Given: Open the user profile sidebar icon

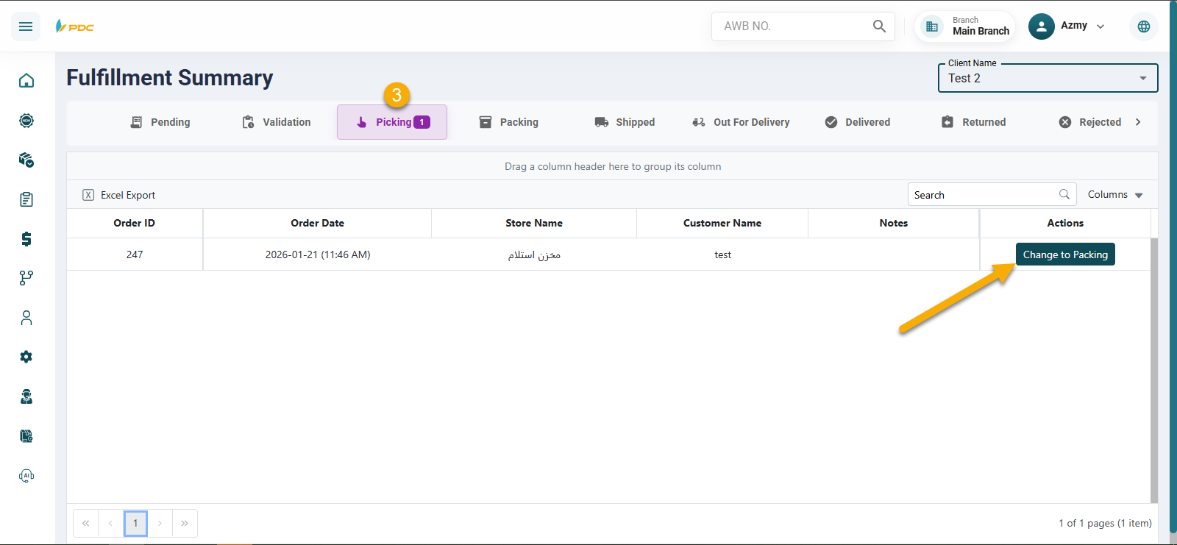Looking at the screenshot, I should pos(26,318).
